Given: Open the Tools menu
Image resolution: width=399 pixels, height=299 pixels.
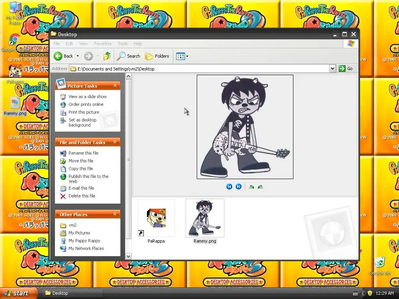Looking at the screenshot, I should [122, 44].
